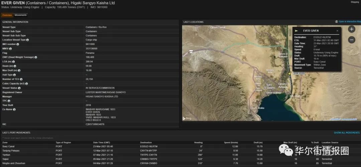Click info icon beside MMSI label
Viewport: 361px width, 167px height.
10,49
